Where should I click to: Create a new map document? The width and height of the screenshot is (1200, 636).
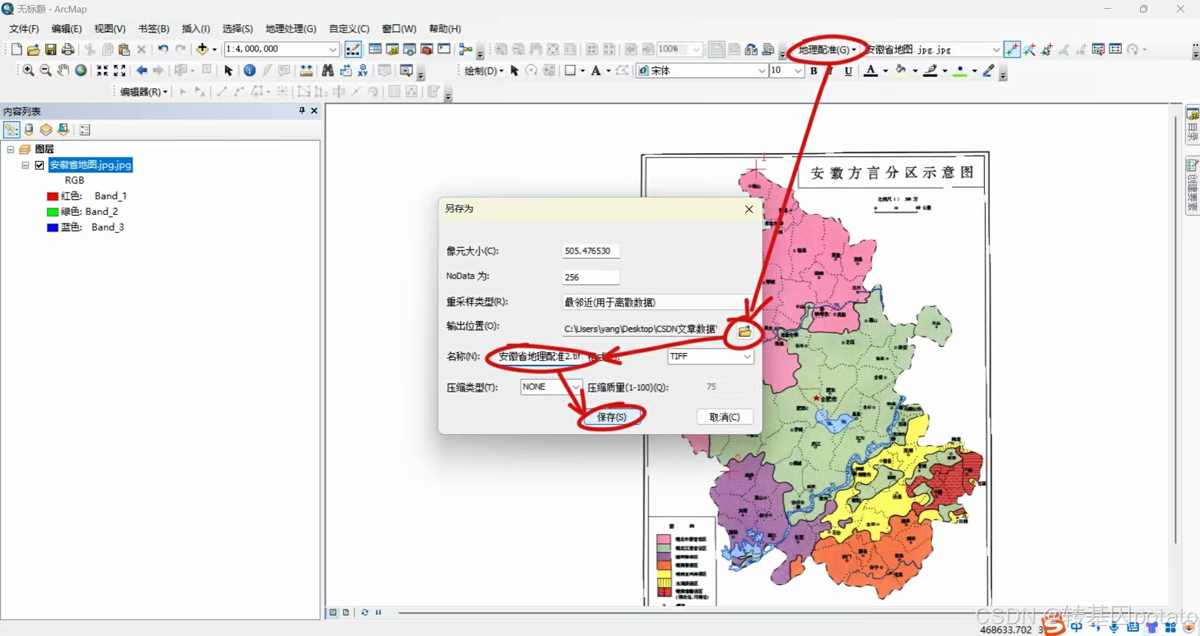(x=17, y=49)
